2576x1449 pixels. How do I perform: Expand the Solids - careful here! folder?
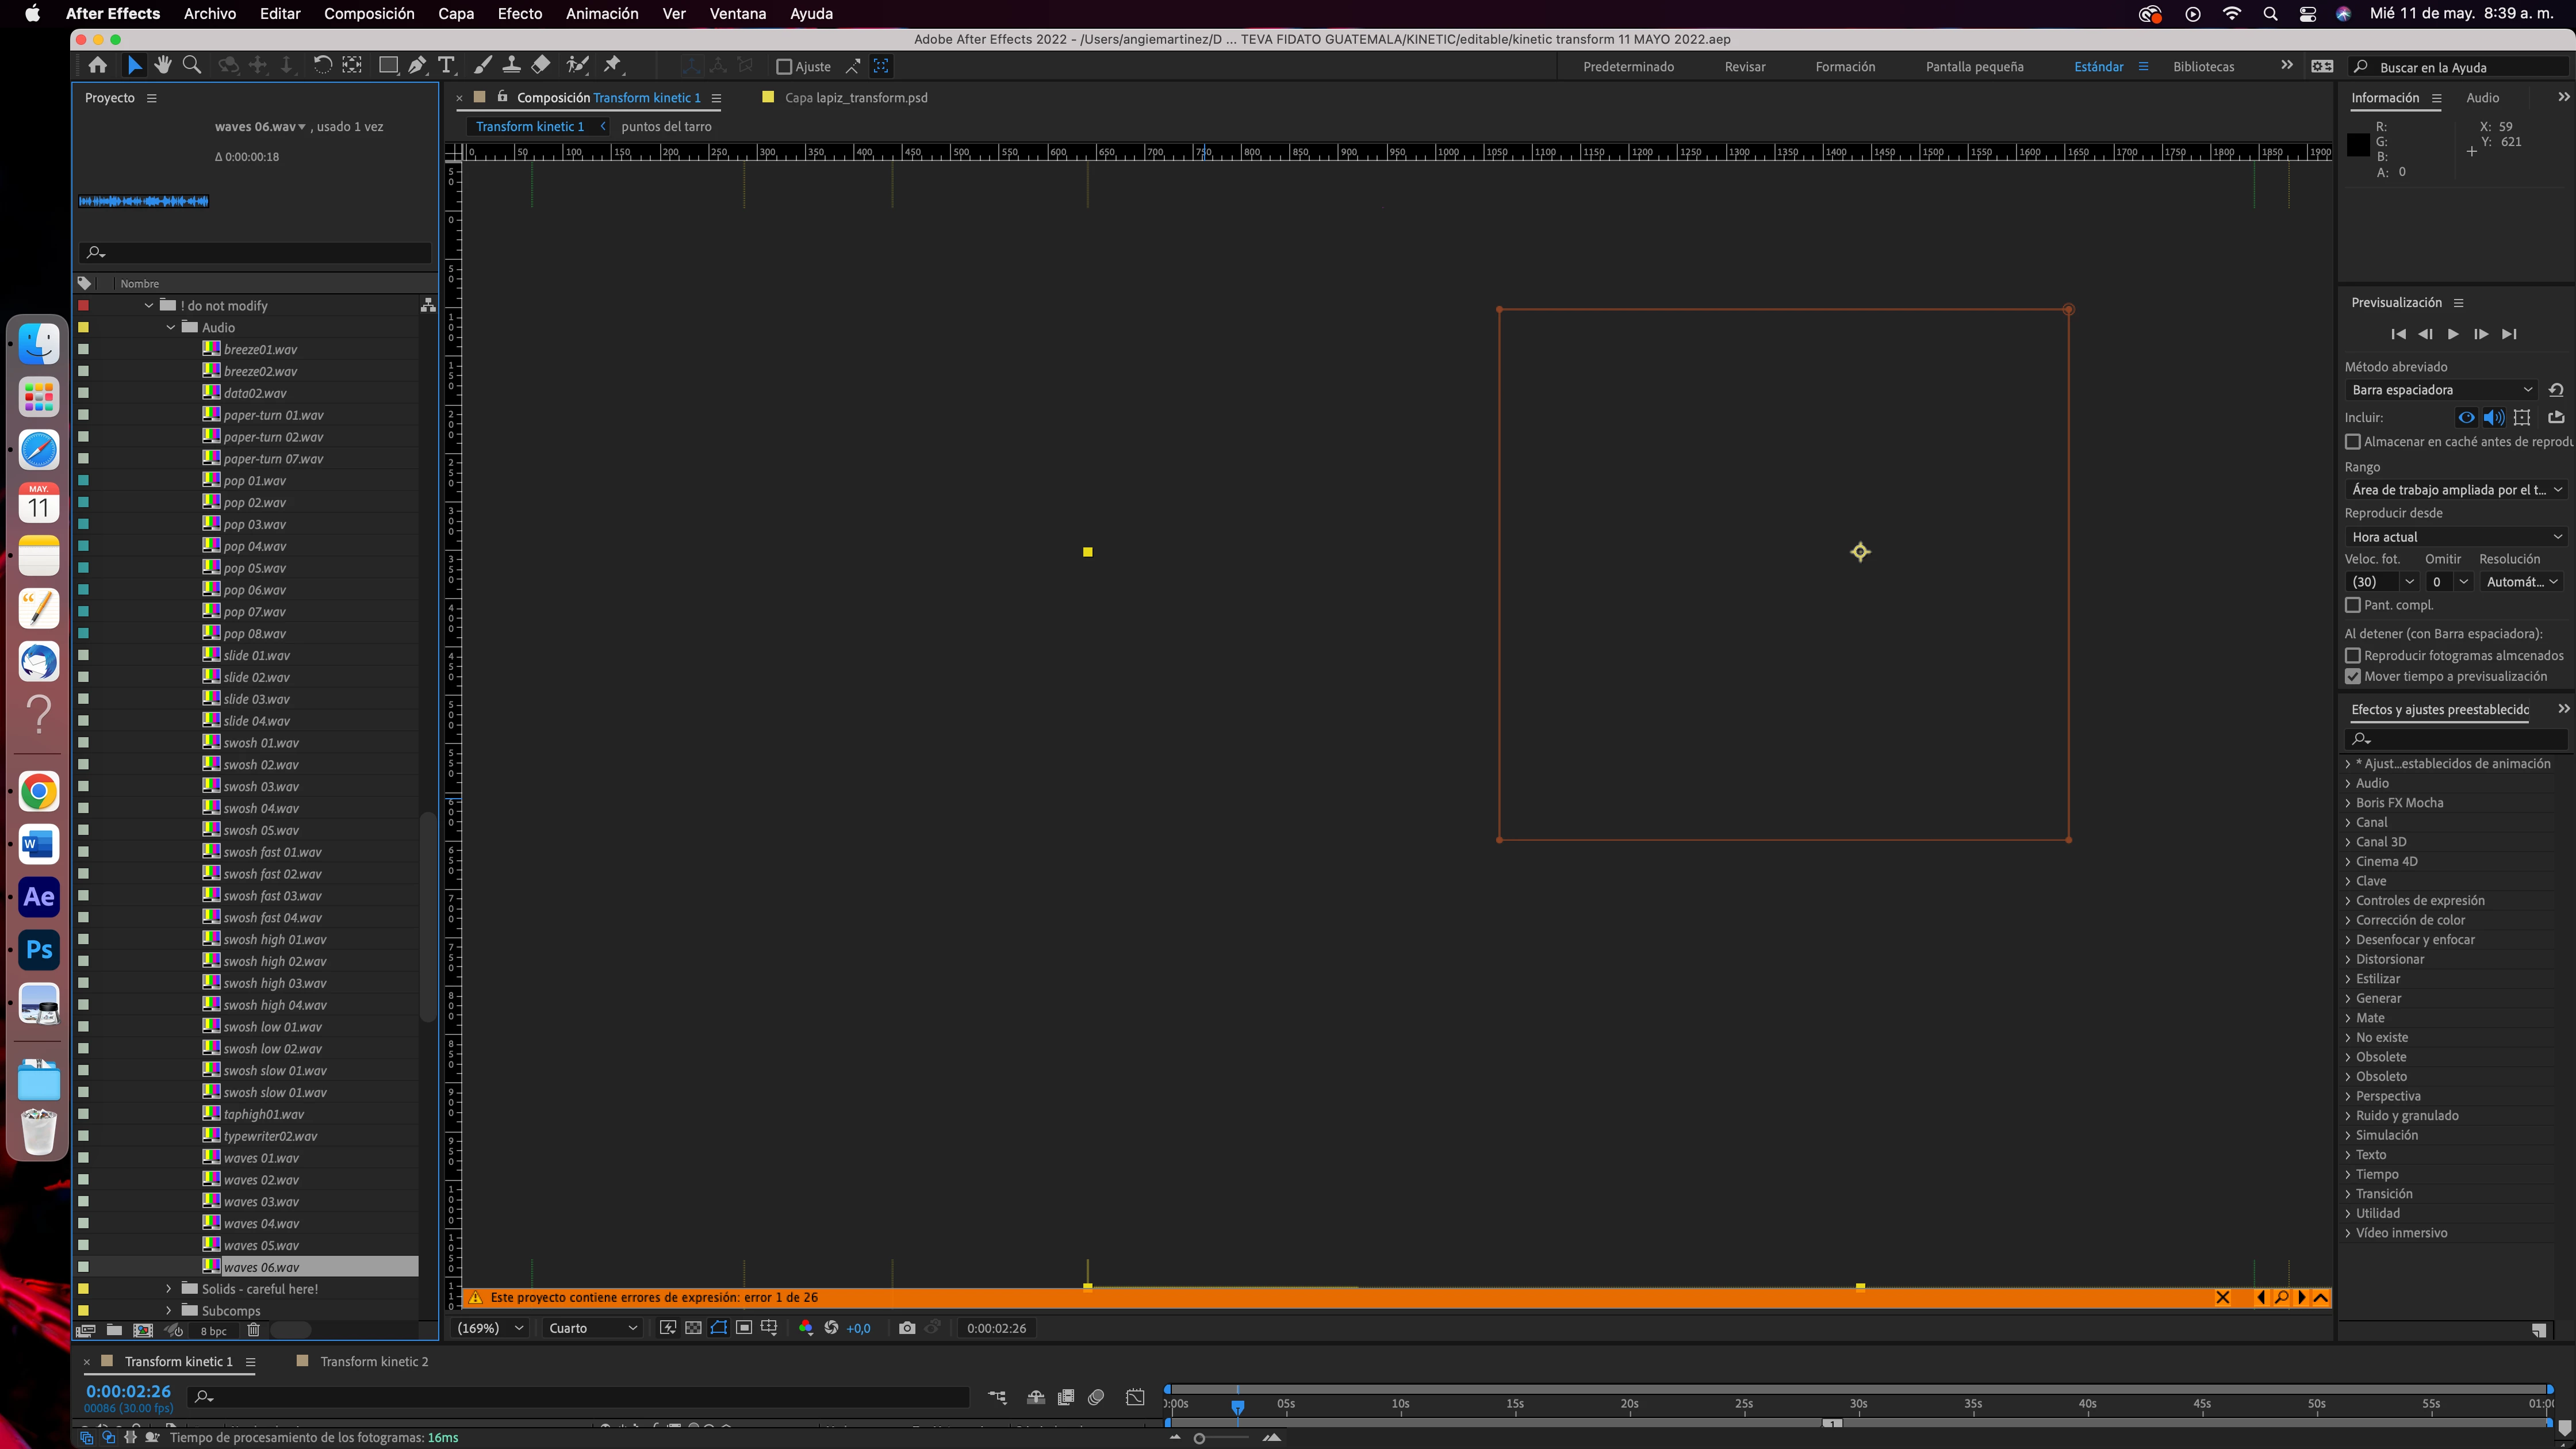pos(168,1289)
